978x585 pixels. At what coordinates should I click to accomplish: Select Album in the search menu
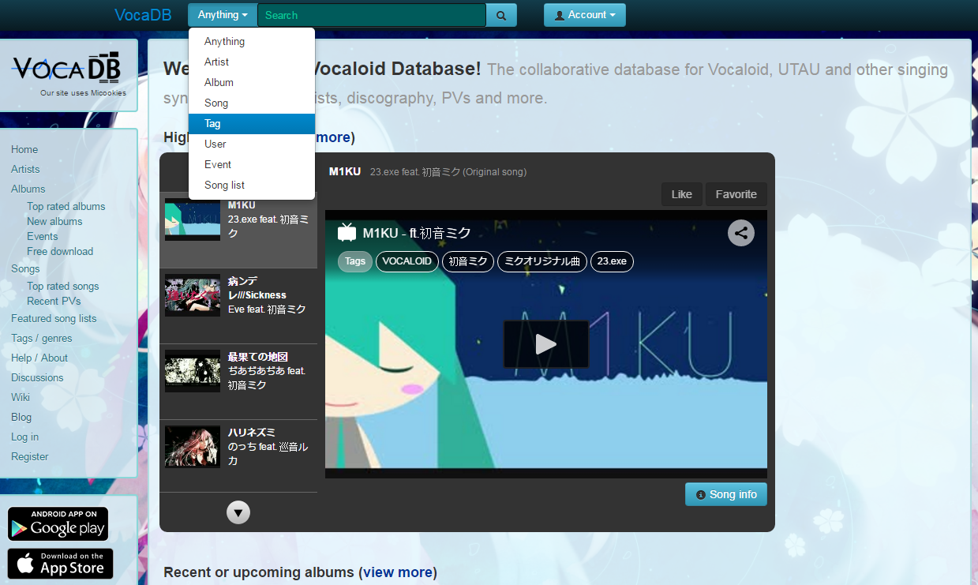pyautogui.click(x=252, y=83)
